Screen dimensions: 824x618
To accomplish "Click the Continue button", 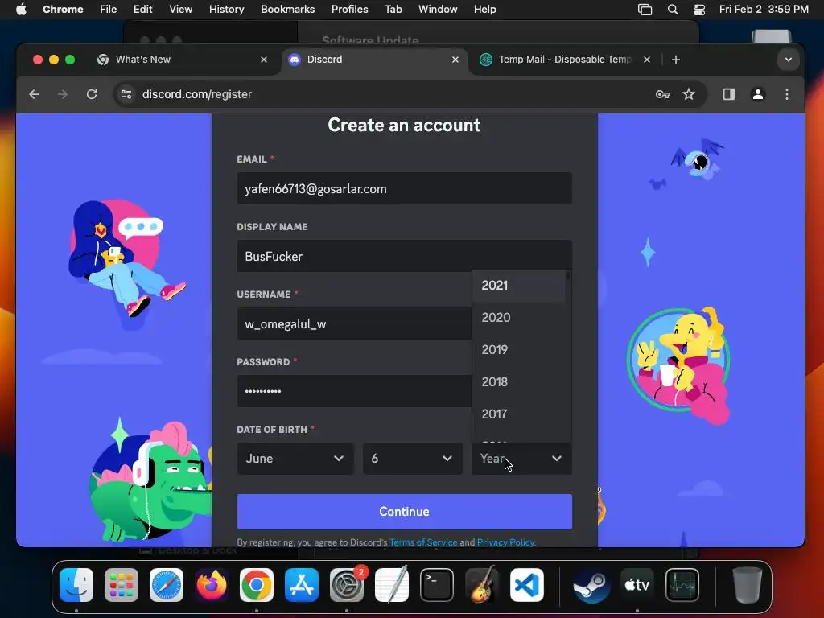I will tap(404, 511).
